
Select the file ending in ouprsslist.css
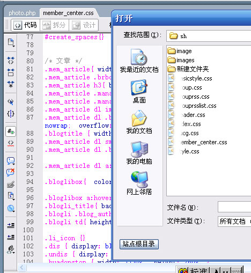(x=192, y=106)
